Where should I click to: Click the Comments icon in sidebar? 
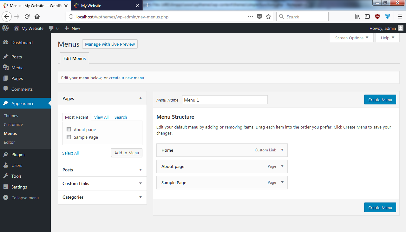coord(6,89)
